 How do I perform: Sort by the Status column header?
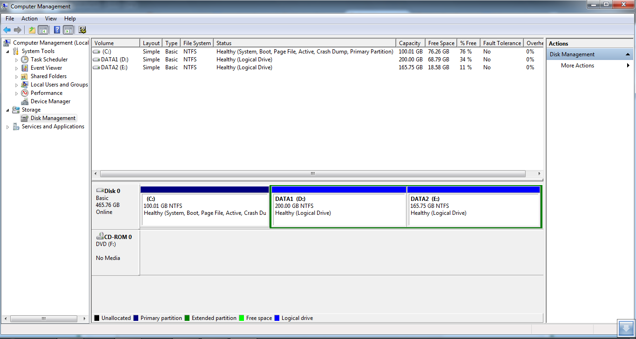tap(305, 43)
